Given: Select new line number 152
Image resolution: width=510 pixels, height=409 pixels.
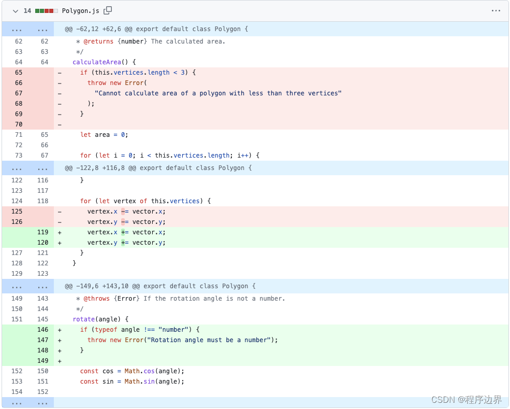Looking at the screenshot, I should [42, 392].
